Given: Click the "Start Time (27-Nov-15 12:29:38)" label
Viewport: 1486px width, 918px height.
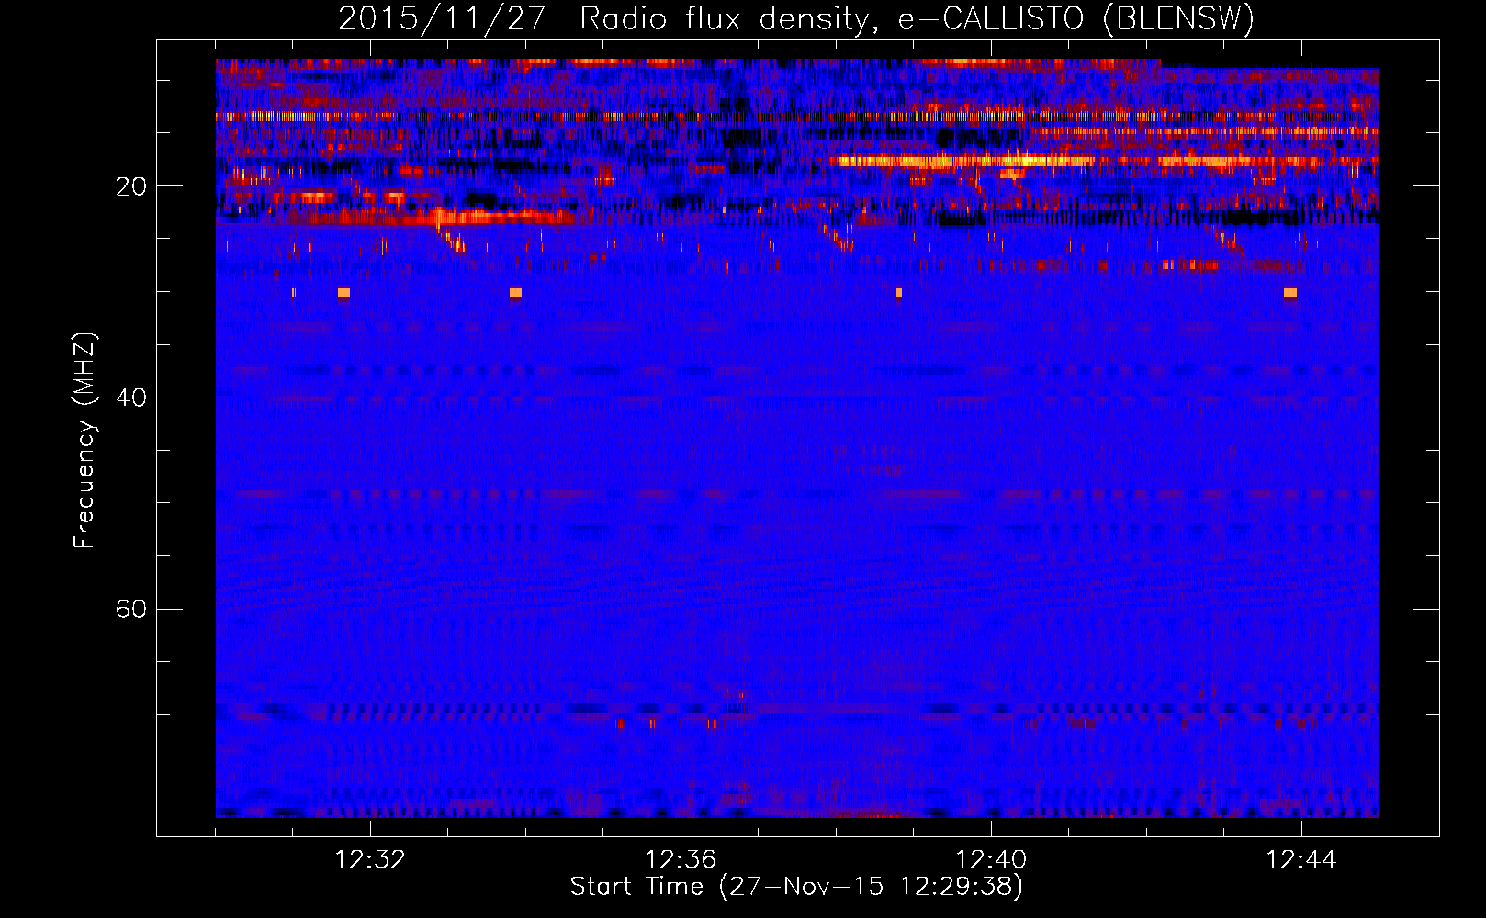Looking at the screenshot, I should tap(796, 887).
